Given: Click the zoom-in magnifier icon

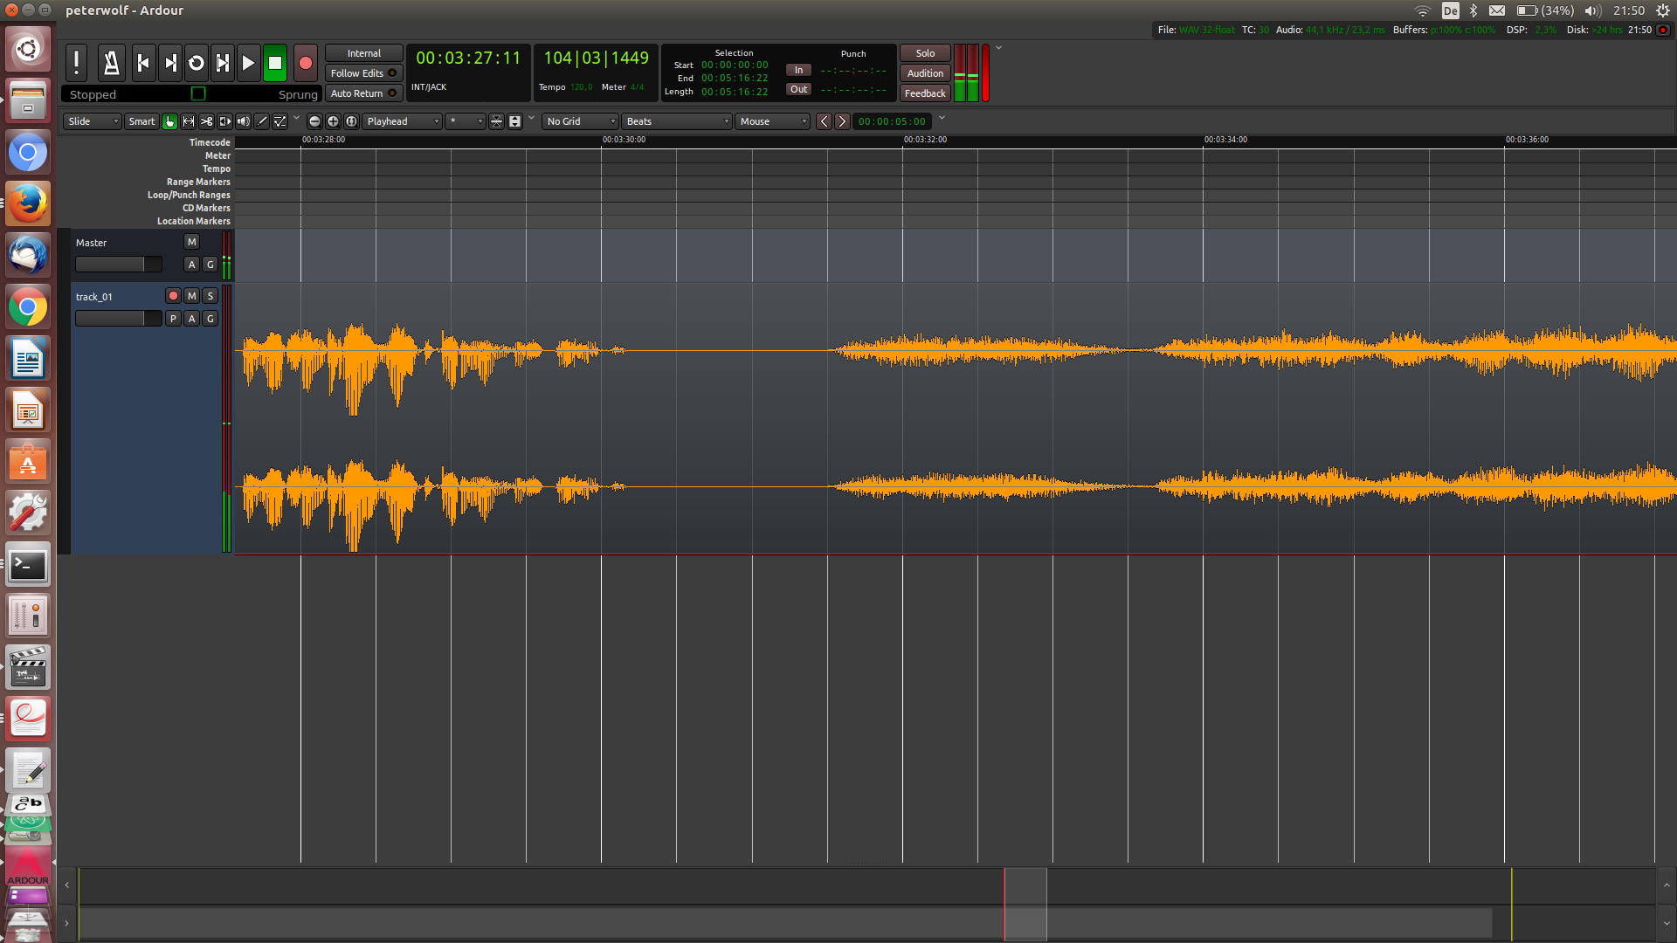Looking at the screenshot, I should click(332, 121).
